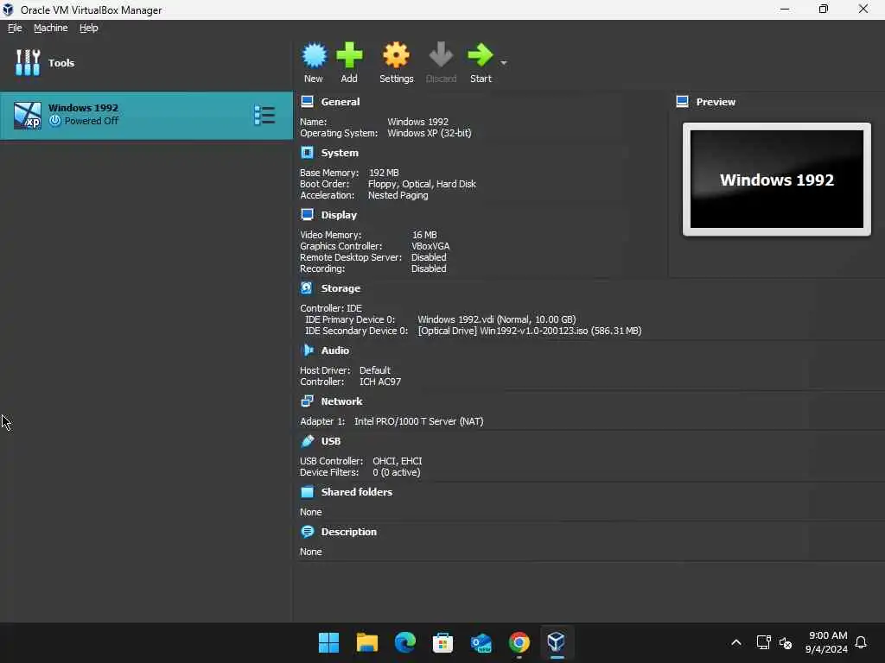Click the Powered Off status icon

pyautogui.click(x=54, y=121)
